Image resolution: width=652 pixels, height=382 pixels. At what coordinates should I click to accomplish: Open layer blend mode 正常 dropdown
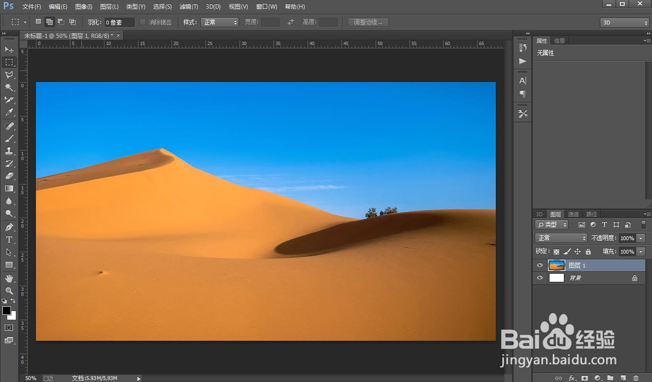(561, 238)
